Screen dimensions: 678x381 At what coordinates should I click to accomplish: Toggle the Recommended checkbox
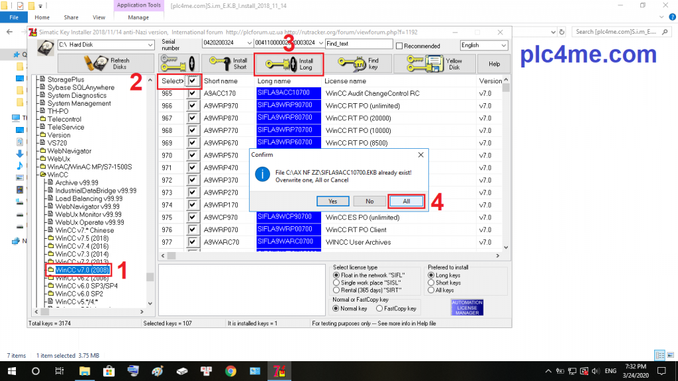click(x=399, y=46)
